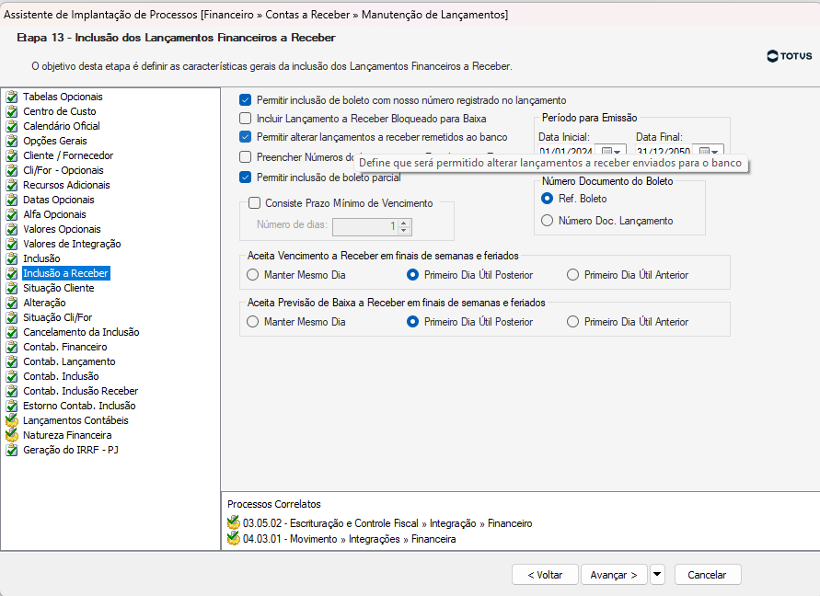The width and height of the screenshot is (820, 596).
Task: Click checklist icon beside Cancelamento da Inclusão
Action: pyautogui.click(x=12, y=332)
